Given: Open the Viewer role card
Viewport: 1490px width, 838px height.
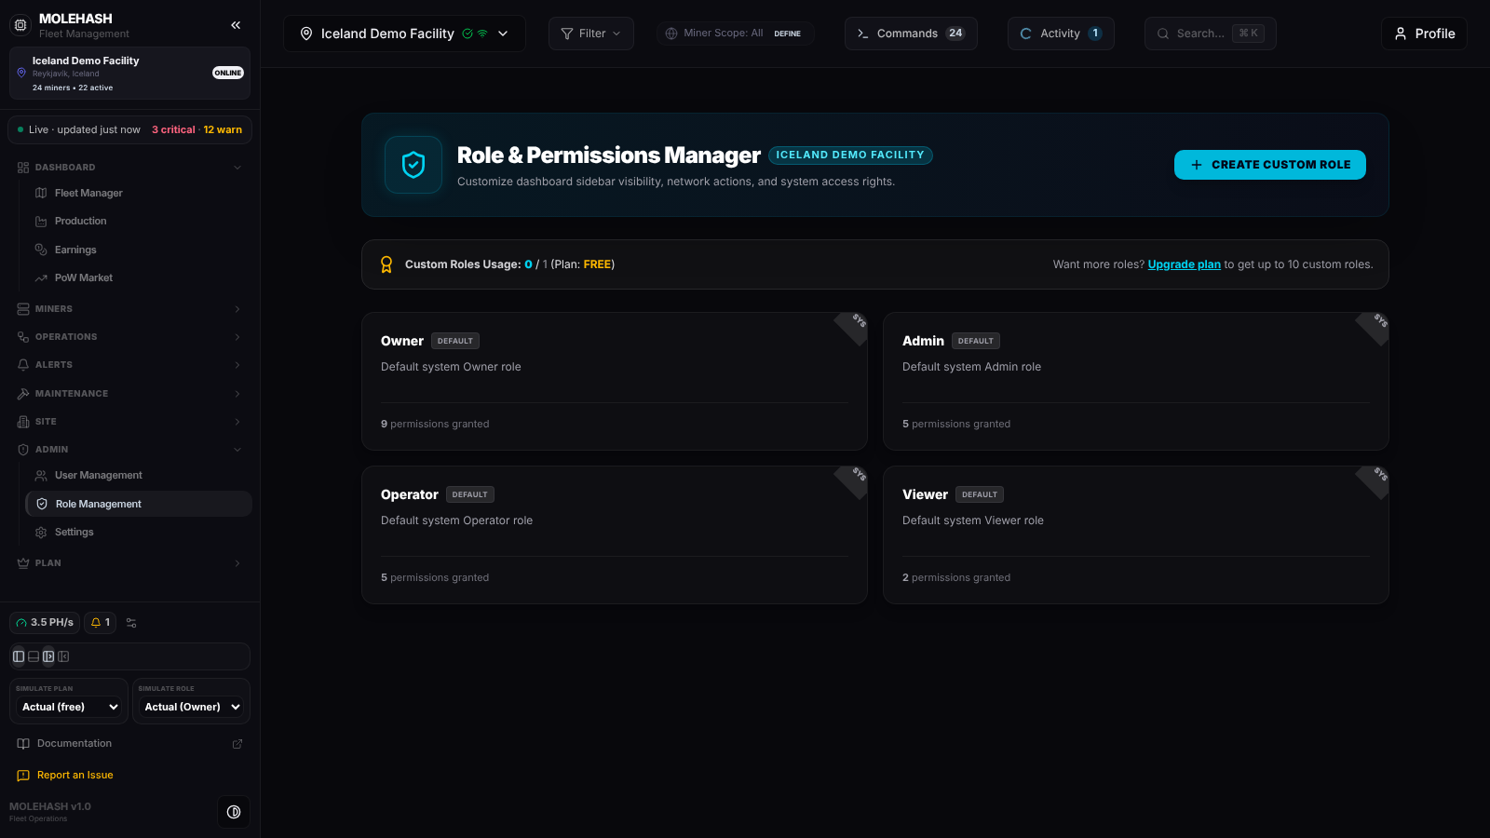Looking at the screenshot, I should 1136,535.
